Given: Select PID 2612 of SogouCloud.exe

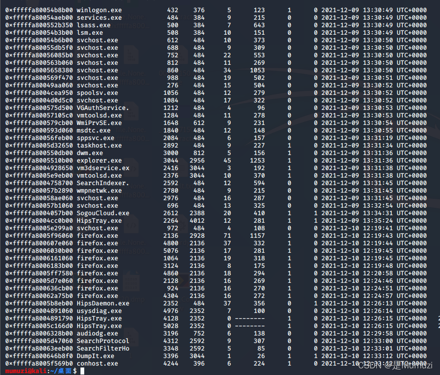Looking at the screenshot, I should pos(171,213).
